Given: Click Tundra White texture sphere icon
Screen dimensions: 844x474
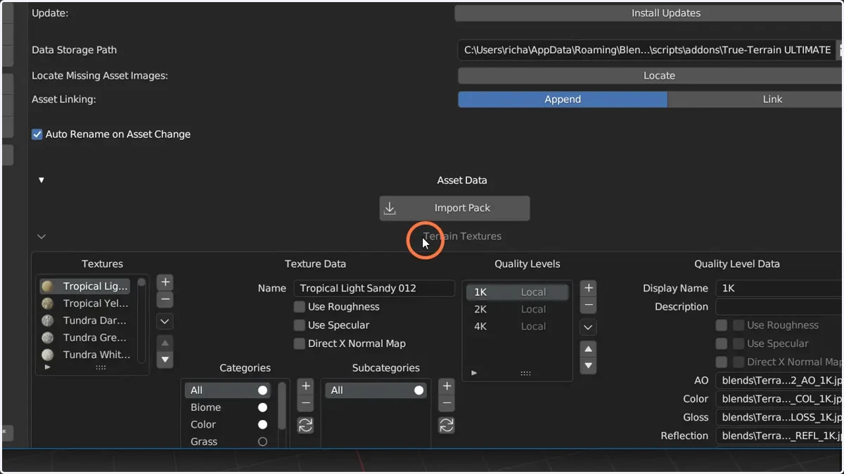Looking at the screenshot, I should click(x=48, y=355).
